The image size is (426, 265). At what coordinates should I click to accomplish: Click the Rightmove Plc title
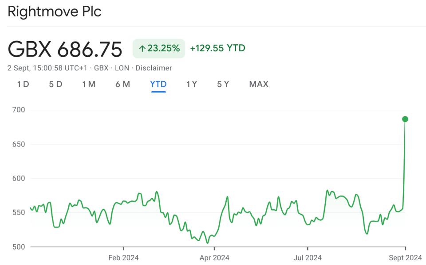pyautogui.click(x=55, y=12)
